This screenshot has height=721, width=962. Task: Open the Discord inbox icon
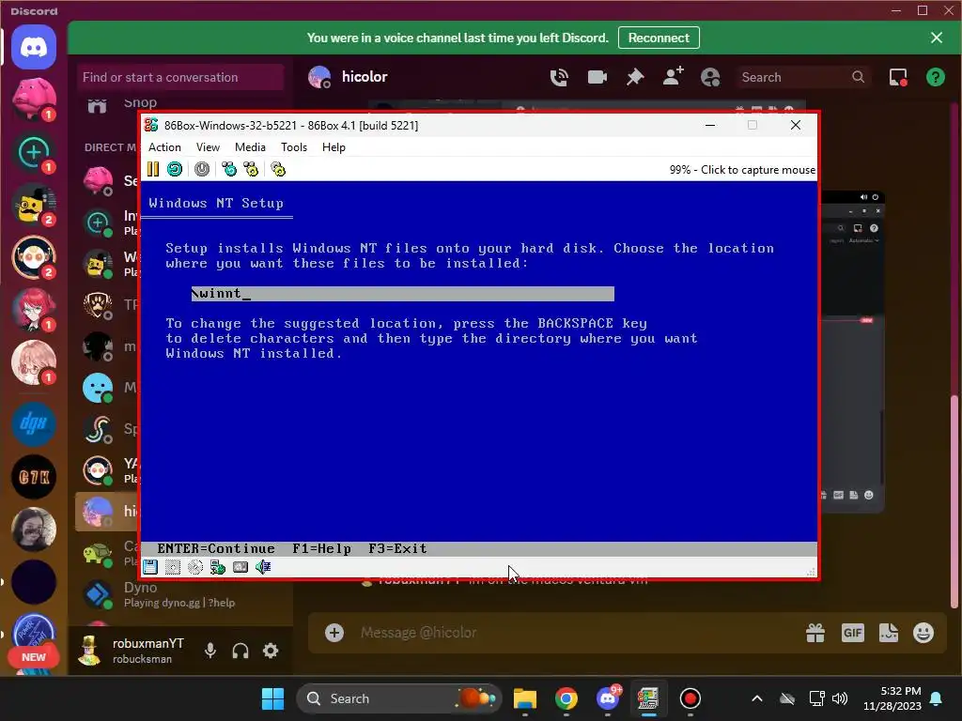[898, 77]
